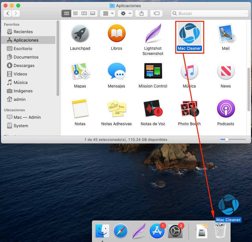Open Música in the sidebar
Screen dimensions: 252x242
click(28, 83)
